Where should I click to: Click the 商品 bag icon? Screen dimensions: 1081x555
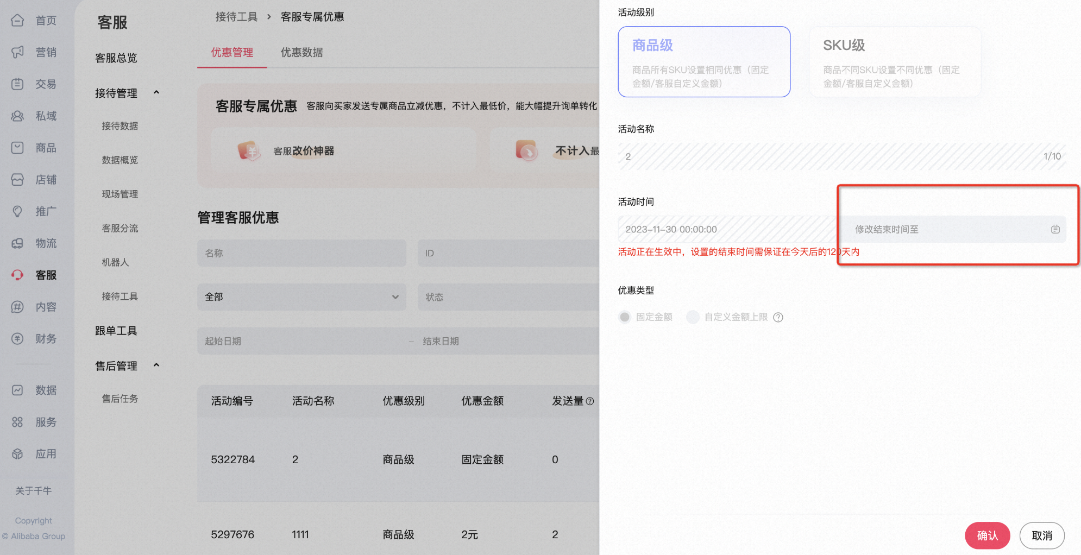pos(17,148)
